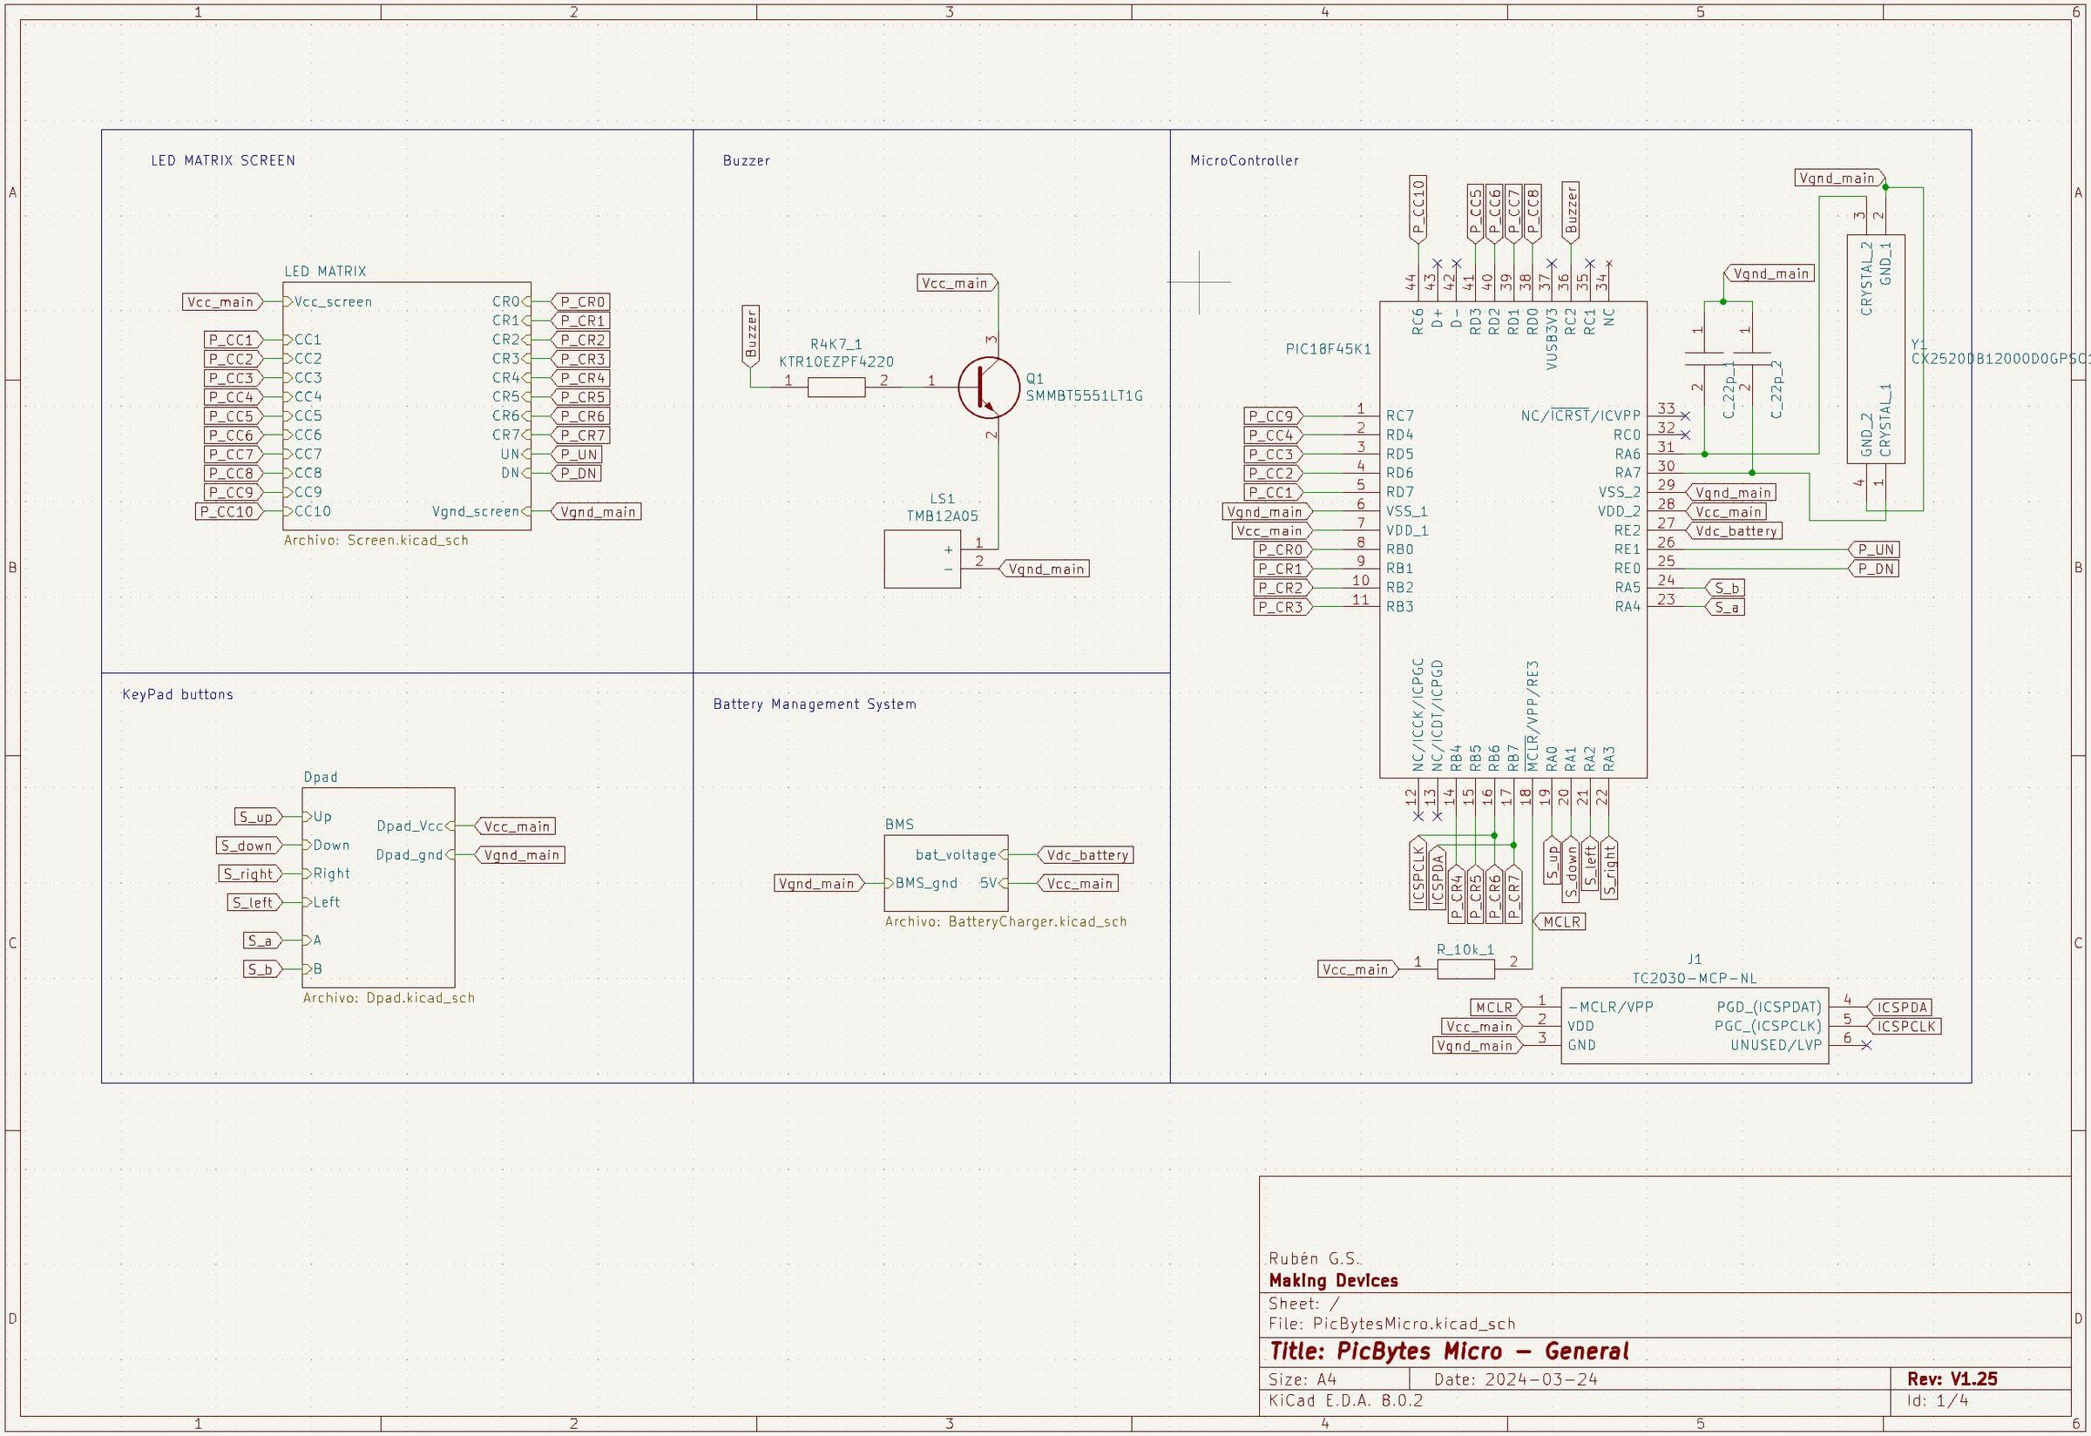Click the P_UN label at PIC pin RE1
The height and width of the screenshot is (1436, 2091).
point(1873,549)
